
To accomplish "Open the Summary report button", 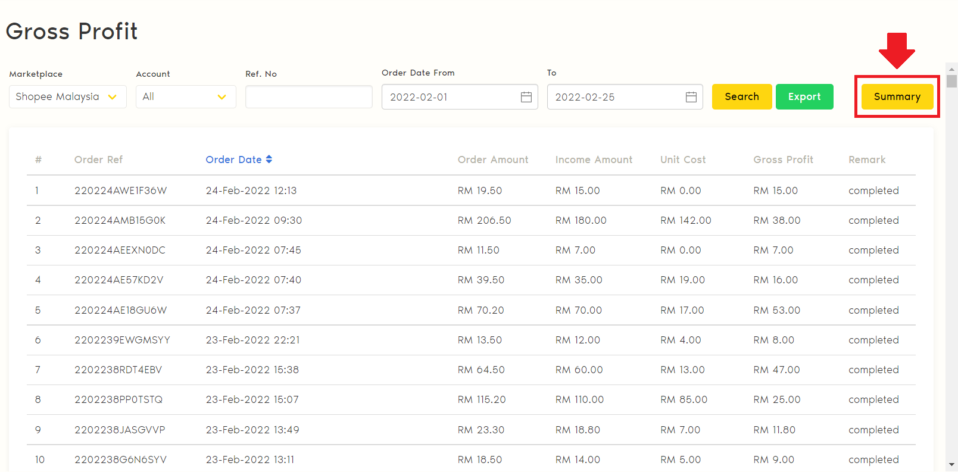I will pyautogui.click(x=897, y=96).
